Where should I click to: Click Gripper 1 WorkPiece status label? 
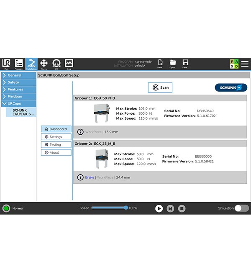click(x=93, y=132)
